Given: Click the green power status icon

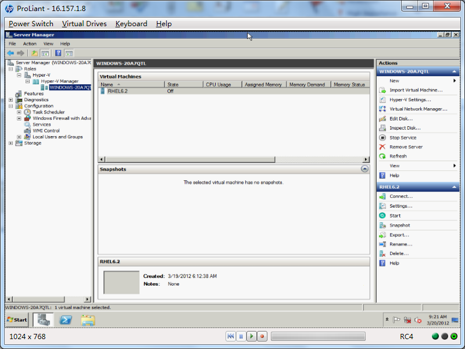Looking at the screenshot, I should [x=454, y=336].
